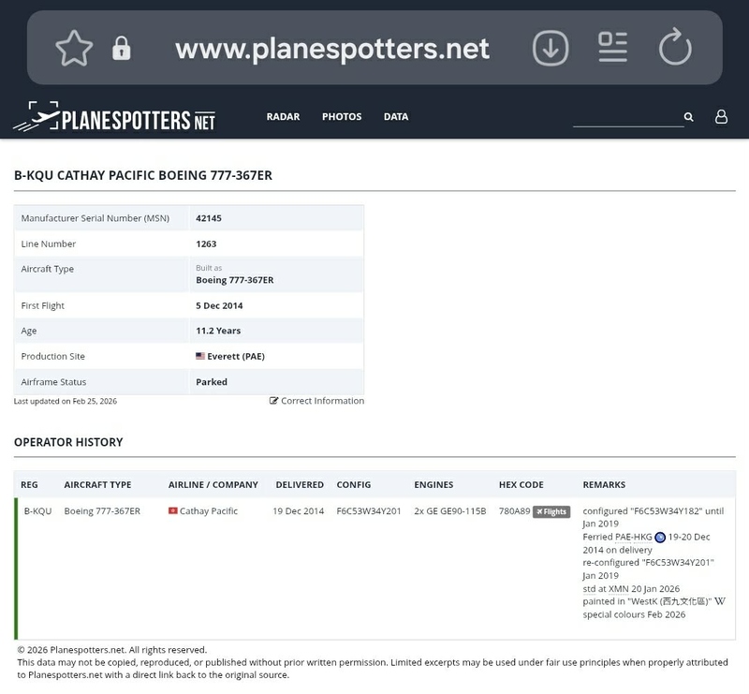Image resolution: width=749 pixels, height=694 pixels.
Task: Click the Wikipedia W icon in remarks
Action: [720, 601]
